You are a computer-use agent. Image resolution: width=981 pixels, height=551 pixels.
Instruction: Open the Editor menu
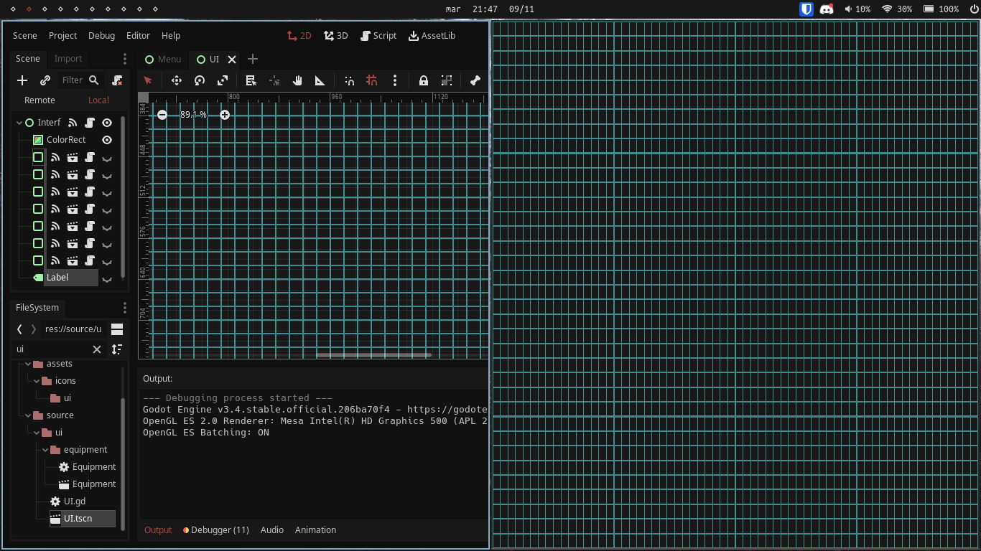point(139,36)
